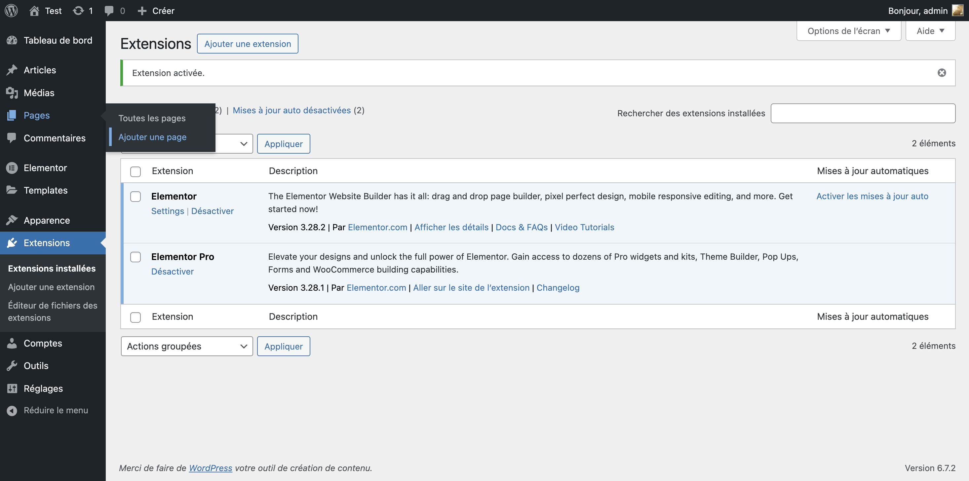Click the Réglages settings icon
The height and width of the screenshot is (481, 969).
[x=12, y=388]
